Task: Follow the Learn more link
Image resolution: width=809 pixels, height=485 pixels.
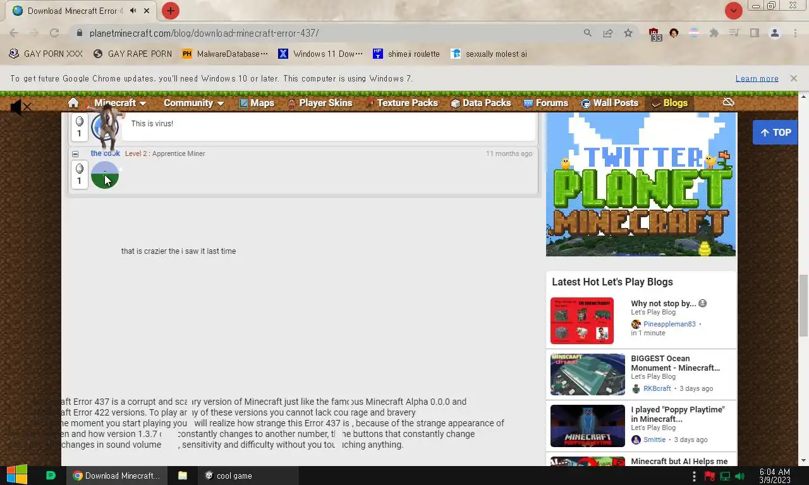Action: 757,78
